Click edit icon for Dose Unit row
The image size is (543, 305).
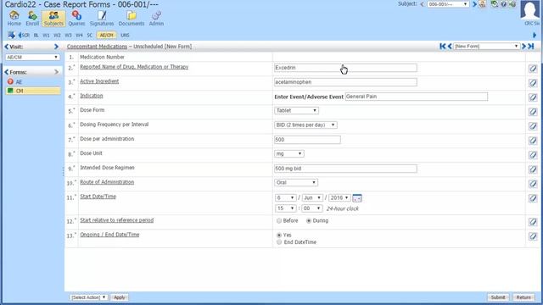coord(533,155)
